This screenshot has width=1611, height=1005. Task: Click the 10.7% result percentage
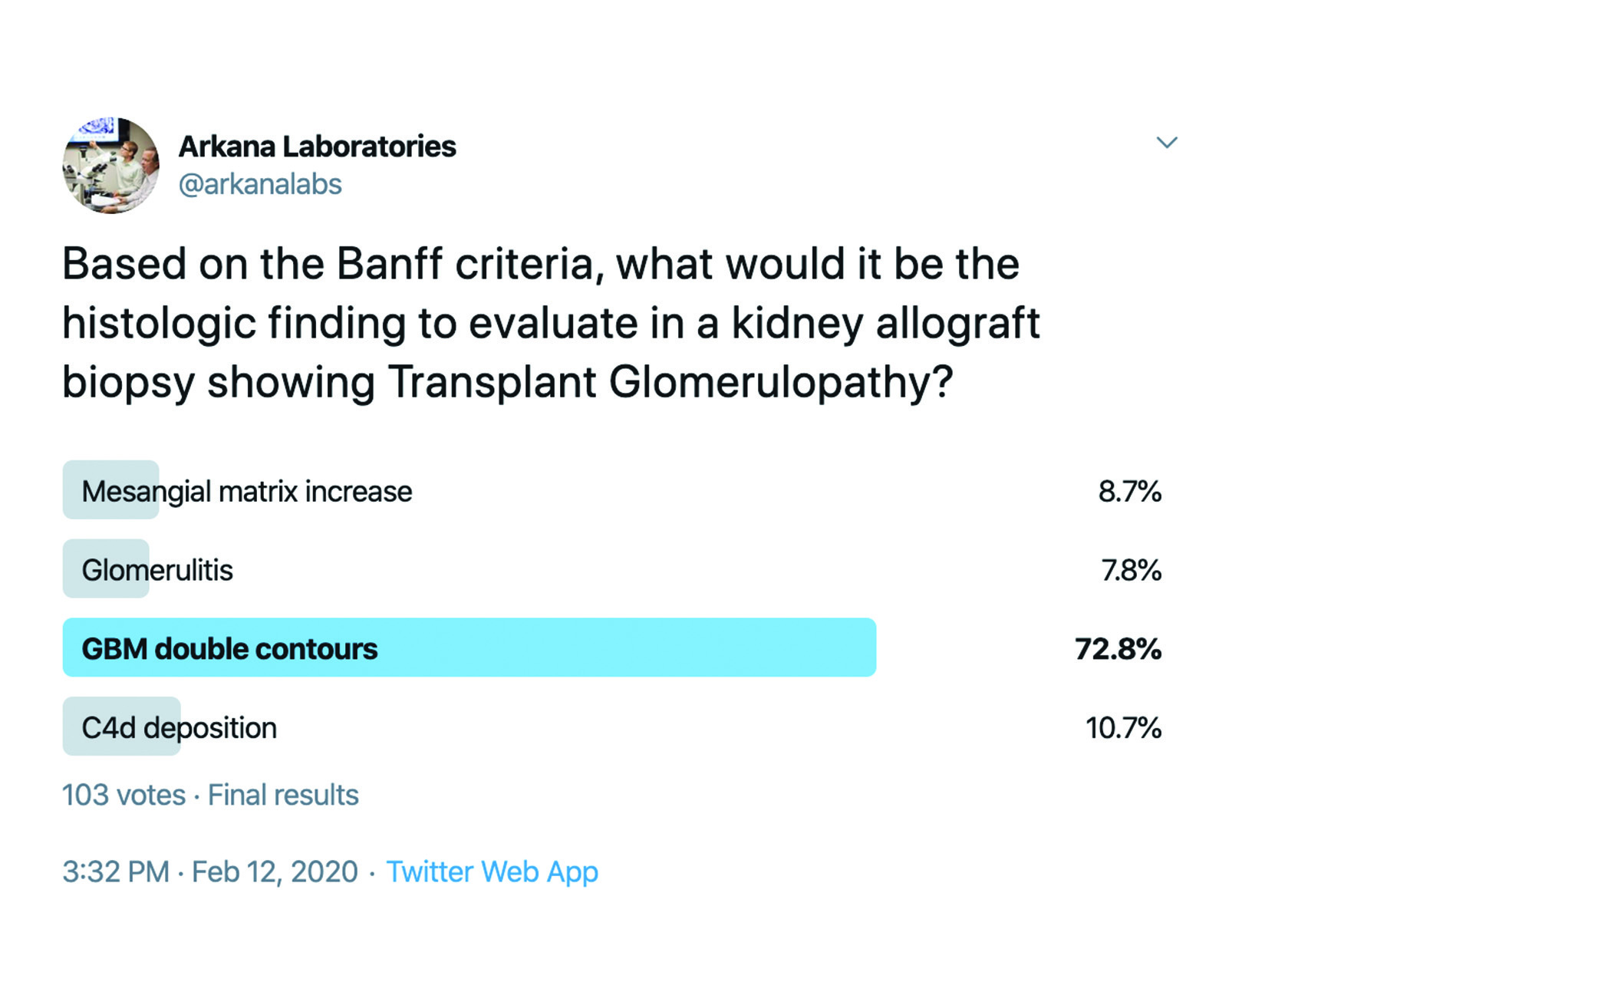tap(1123, 727)
